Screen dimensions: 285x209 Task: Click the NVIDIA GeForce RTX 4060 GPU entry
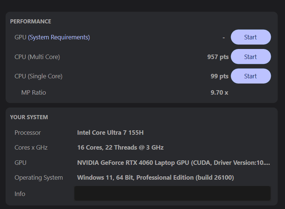coord(173,163)
